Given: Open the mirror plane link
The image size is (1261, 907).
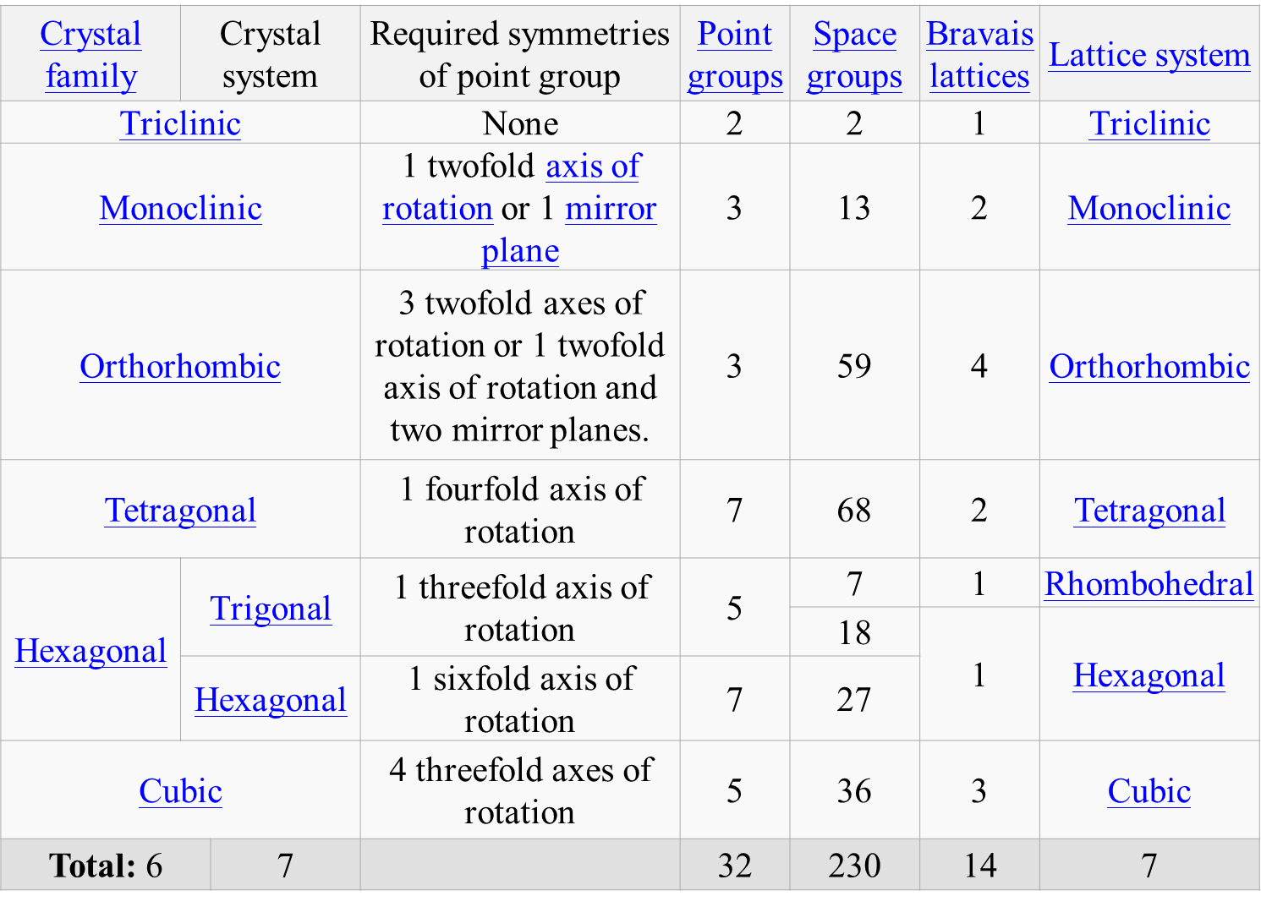Looking at the screenshot, I should coord(610,209).
